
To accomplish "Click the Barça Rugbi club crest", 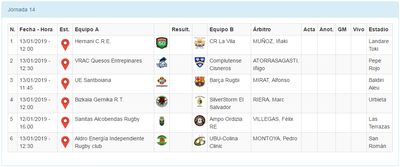I will click(x=200, y=82).
